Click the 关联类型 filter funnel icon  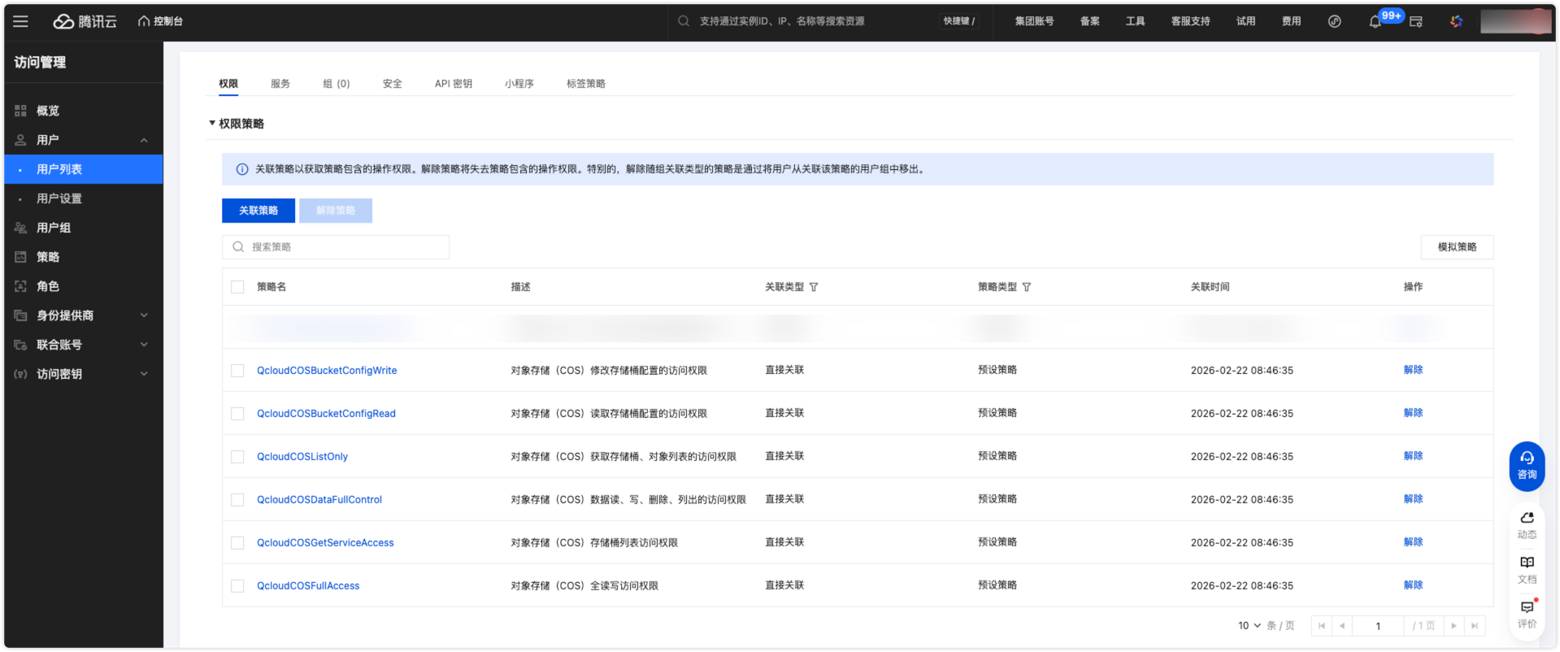click(x=814, y=287)
